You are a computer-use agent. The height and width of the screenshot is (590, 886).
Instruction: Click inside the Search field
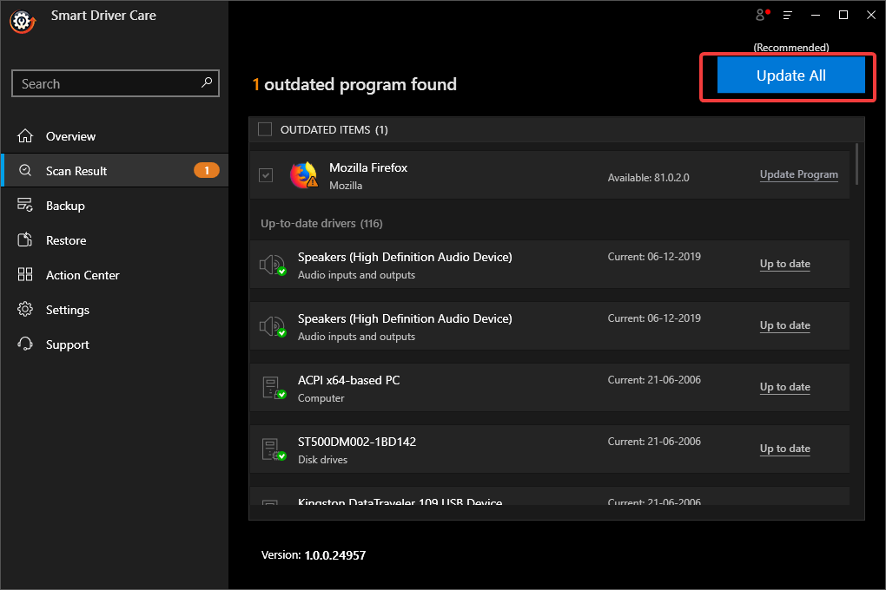(104, 82)
